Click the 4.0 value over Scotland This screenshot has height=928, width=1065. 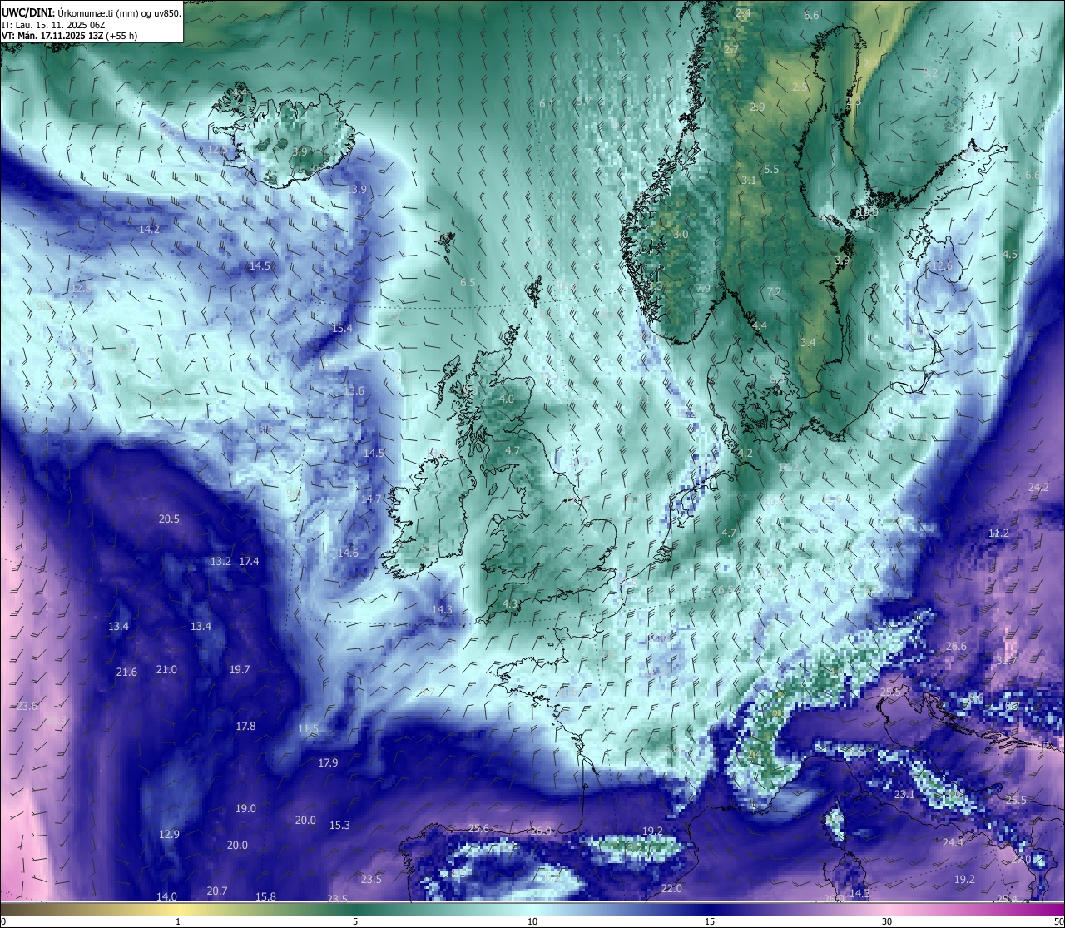coord(507,399)
